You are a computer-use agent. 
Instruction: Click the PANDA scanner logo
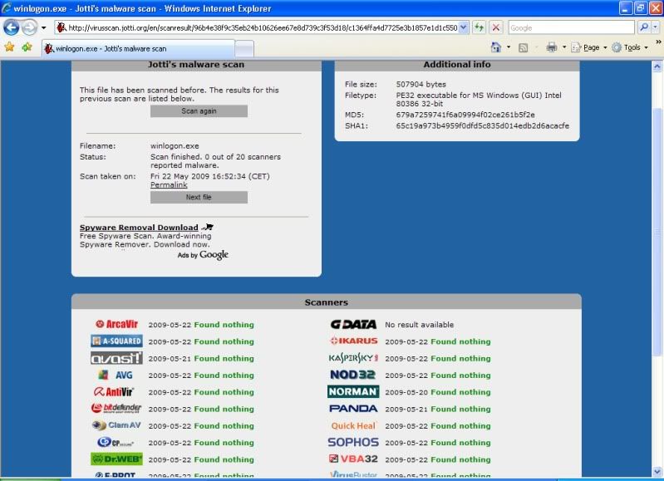[353, 409]
